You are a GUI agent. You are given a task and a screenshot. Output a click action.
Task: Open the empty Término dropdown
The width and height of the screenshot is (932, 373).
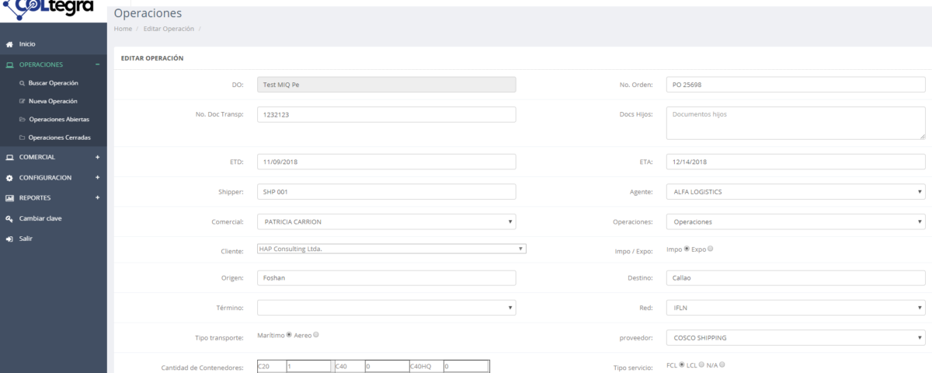[x=387, y=308]
